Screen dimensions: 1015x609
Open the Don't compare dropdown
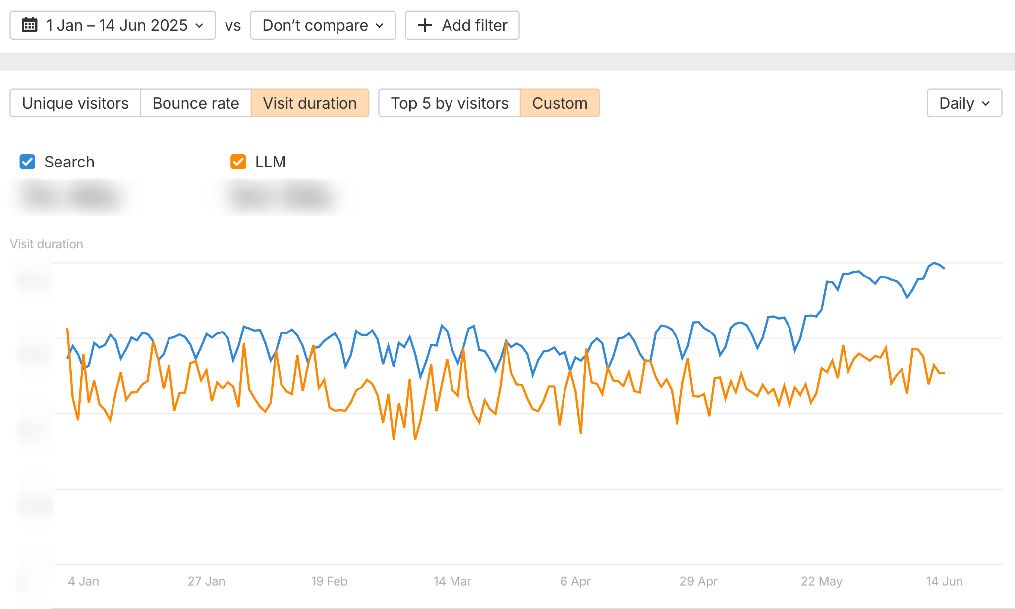[x=323, y=25]
